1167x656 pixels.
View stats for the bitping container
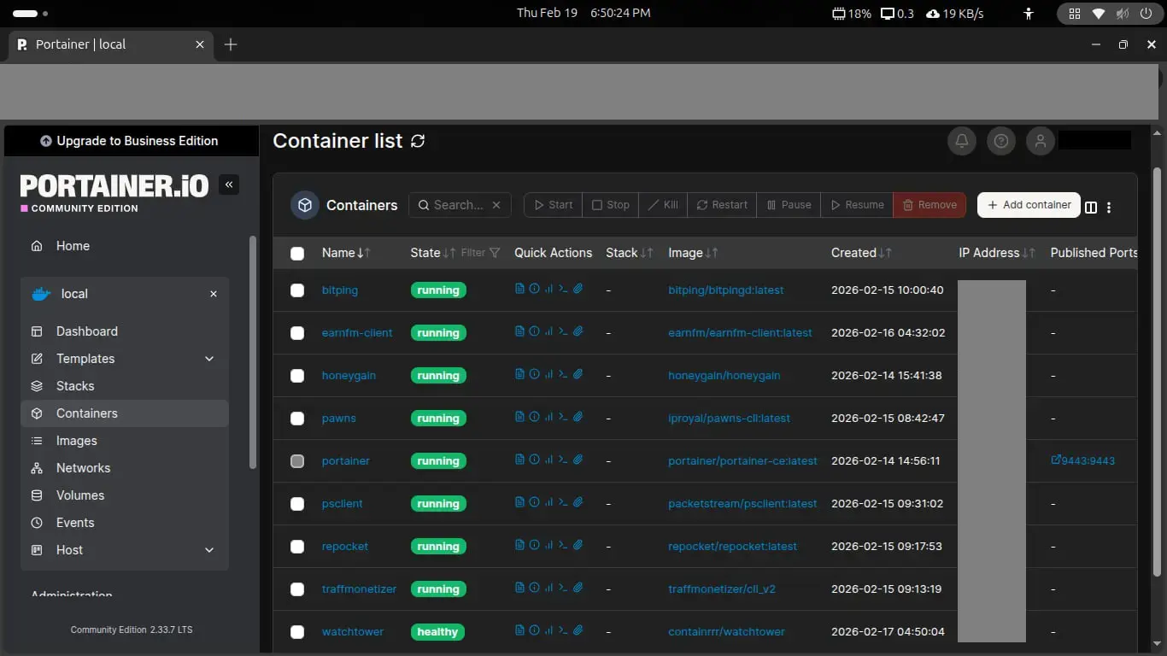click(x=548, y=289)
